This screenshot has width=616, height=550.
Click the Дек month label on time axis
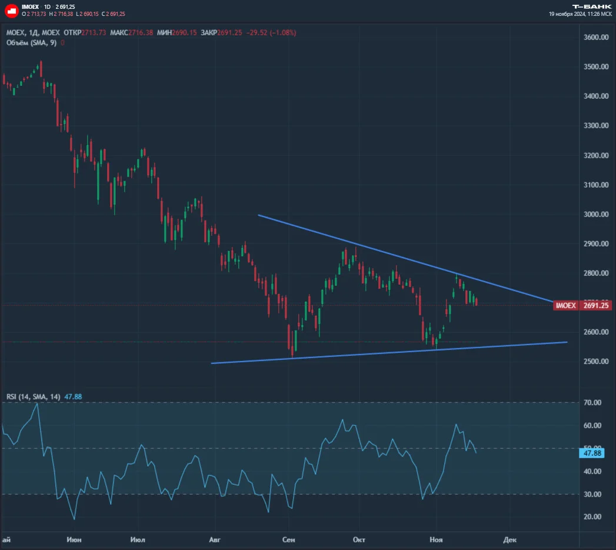click(x=510, y=540)
